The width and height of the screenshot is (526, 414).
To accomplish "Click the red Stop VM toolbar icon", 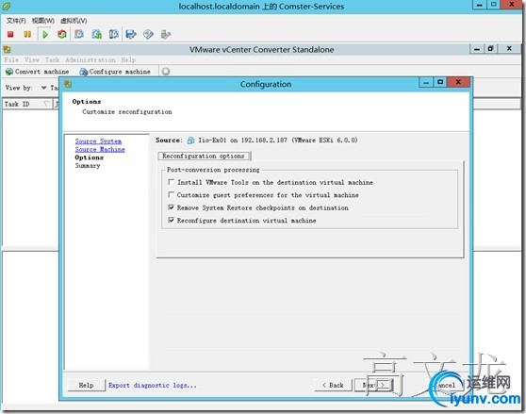I will [10, 34].
